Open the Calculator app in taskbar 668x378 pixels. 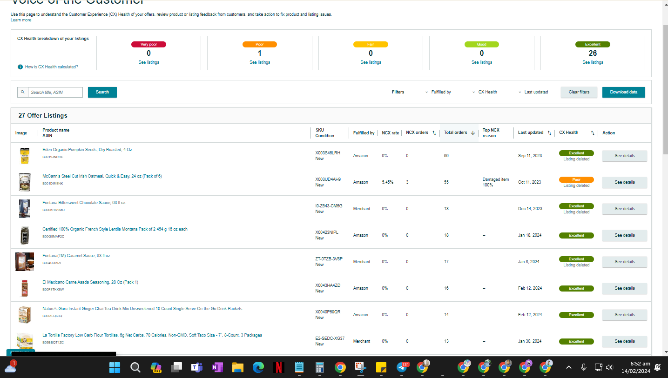tap(320, 367)
